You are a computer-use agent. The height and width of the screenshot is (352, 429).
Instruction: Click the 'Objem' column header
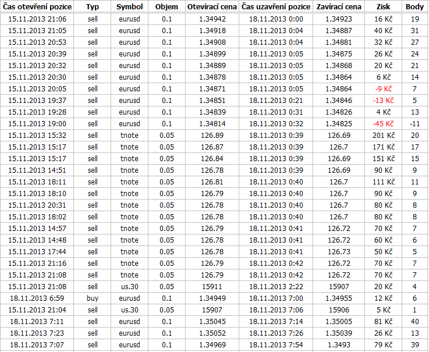(166, 7)
